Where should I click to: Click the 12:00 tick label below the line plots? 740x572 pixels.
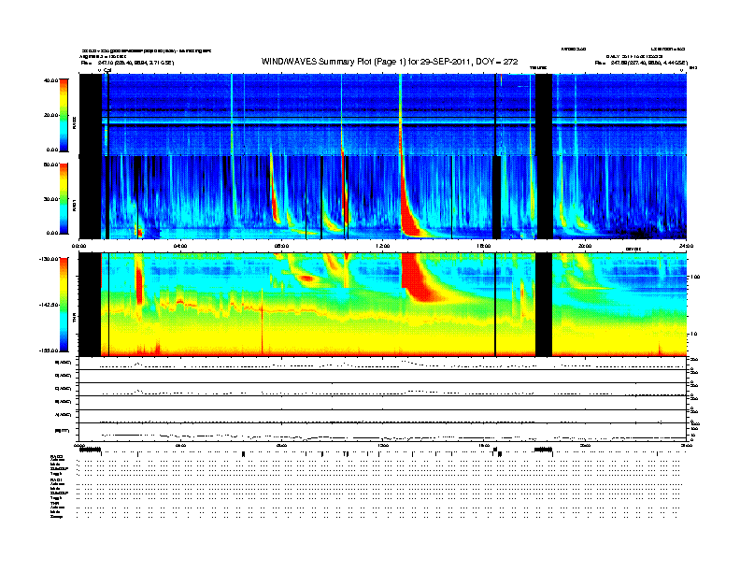click(383, 445)
